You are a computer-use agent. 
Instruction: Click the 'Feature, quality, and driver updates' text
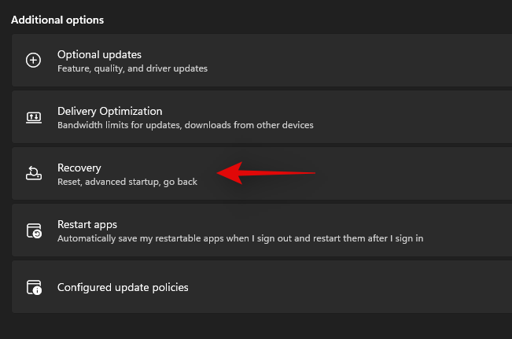(x=132, y=68)
